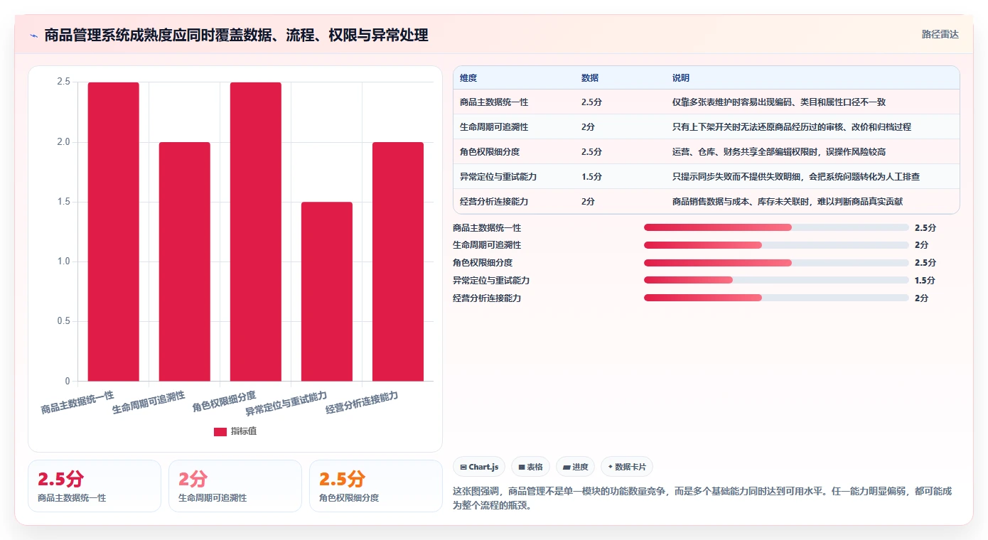The image size is (988, 540).
Task: Click the 商品主数据统一性 progress bar
Action: click(x=776, y=227)
